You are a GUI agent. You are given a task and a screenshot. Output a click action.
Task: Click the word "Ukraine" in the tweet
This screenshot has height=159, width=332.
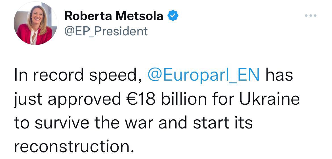pyautogui.click(x=270, y=99)
